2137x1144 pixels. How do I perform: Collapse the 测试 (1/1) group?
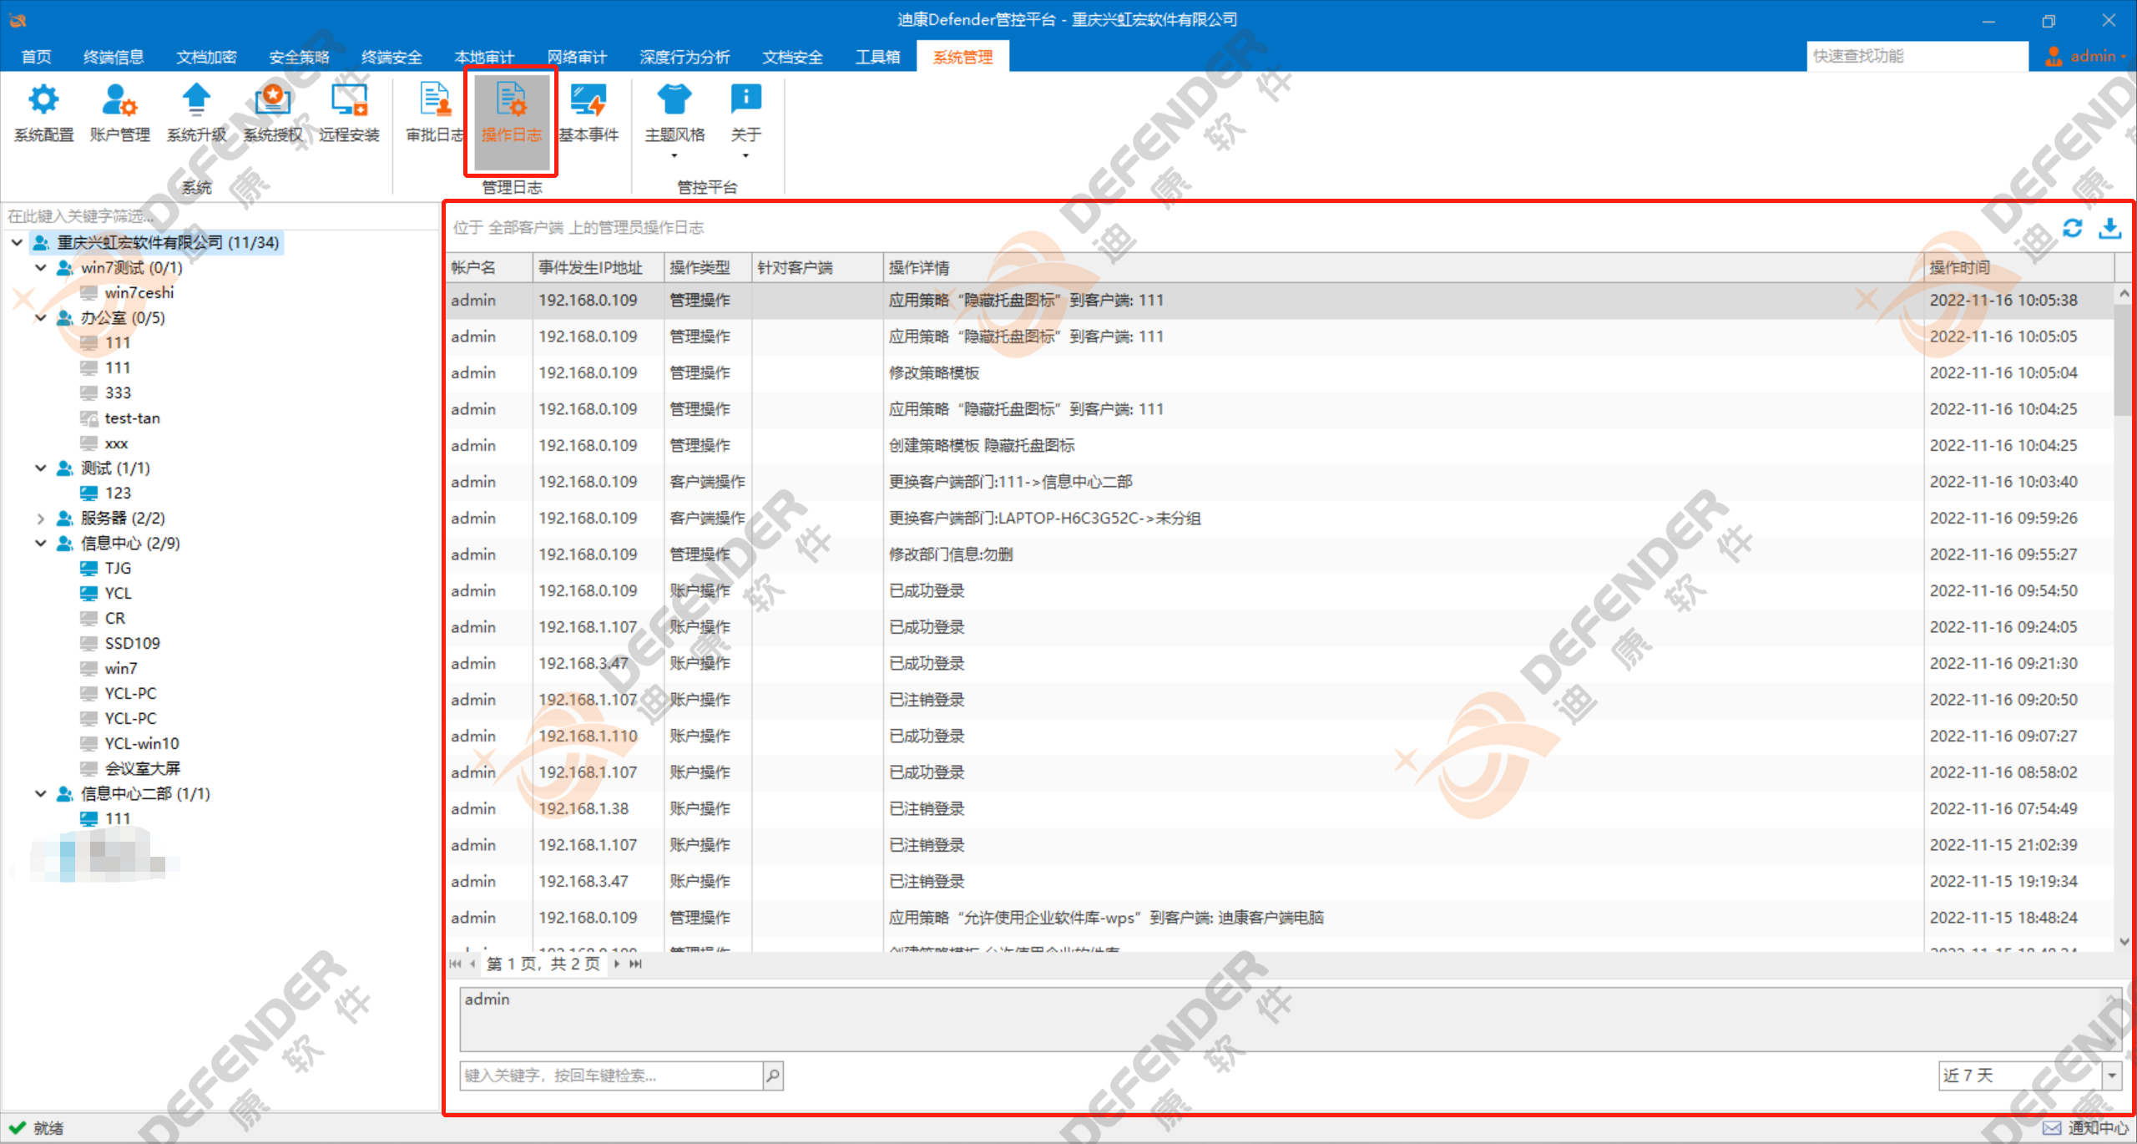(40, 468)
